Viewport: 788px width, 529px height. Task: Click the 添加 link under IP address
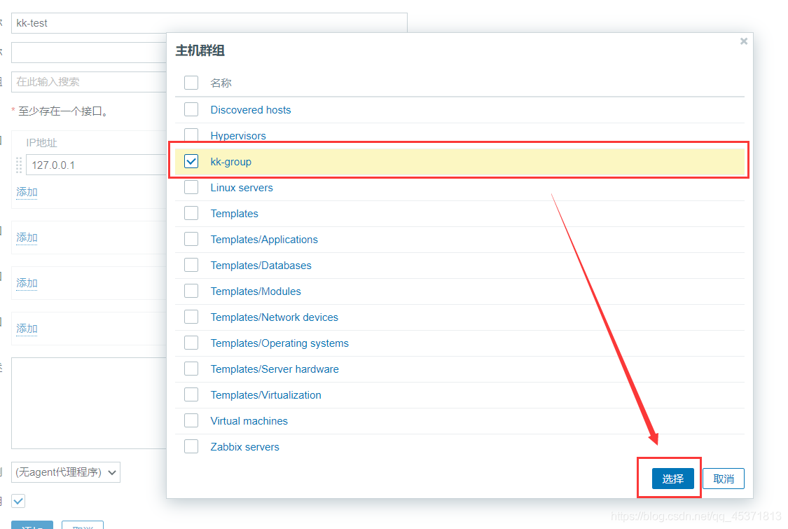[x=27, y=192]
